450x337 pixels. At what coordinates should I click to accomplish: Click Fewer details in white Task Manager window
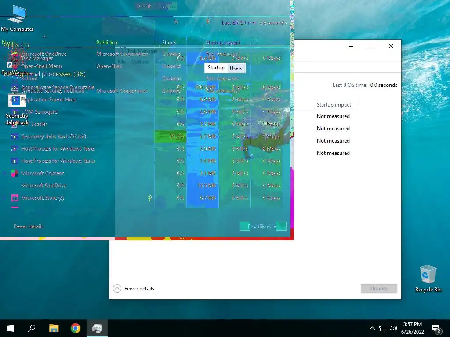click(139, 289)
